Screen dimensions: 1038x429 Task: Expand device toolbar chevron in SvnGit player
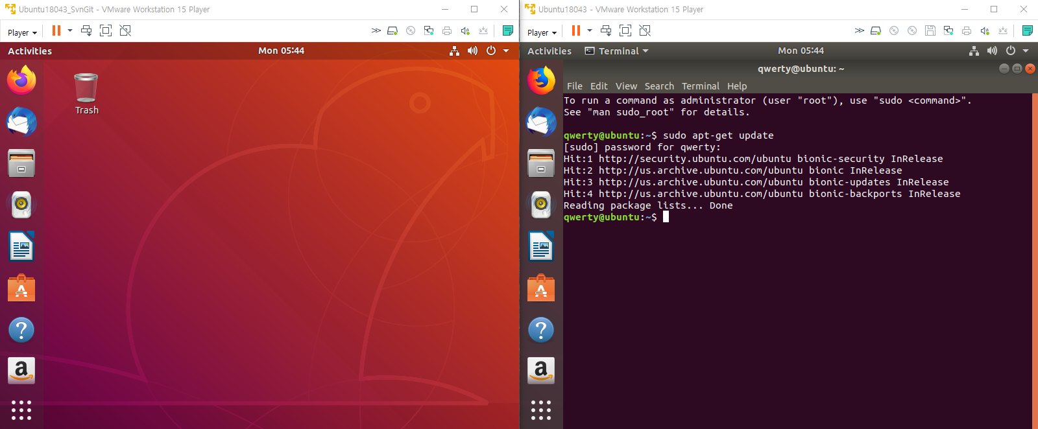[x=376, y=30]
